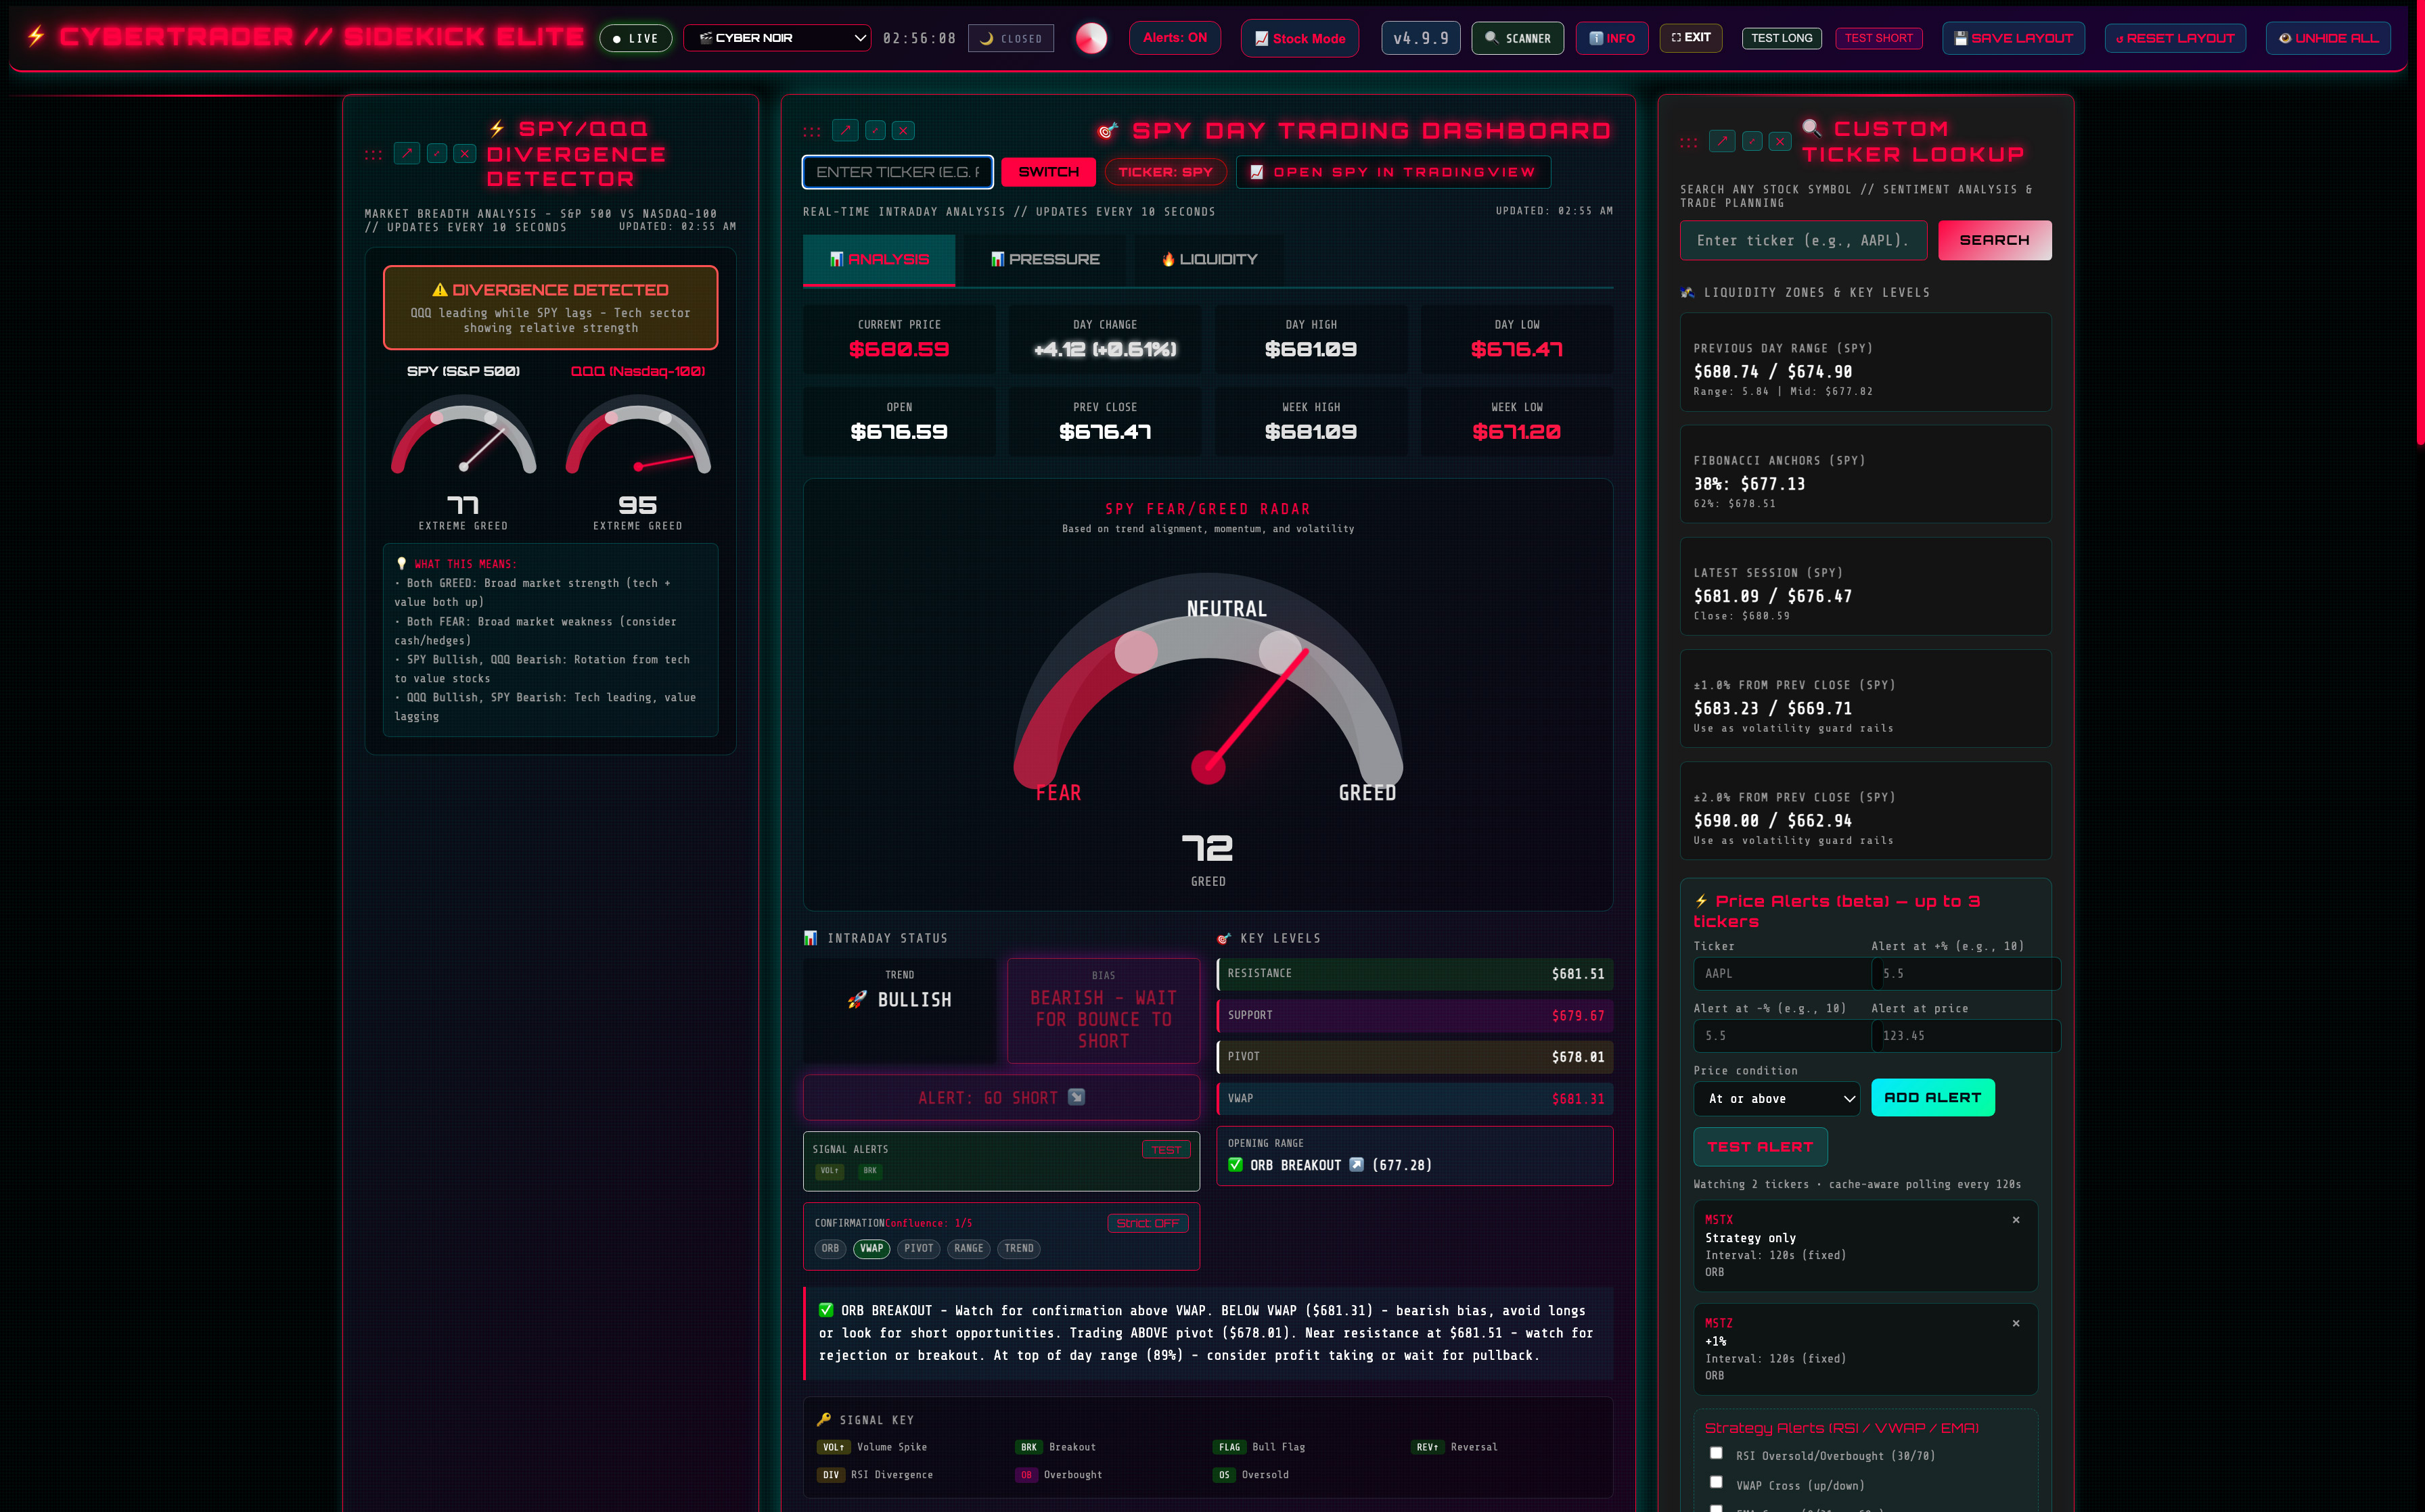Switch to the PRESSURE tab

[1045, 259]
